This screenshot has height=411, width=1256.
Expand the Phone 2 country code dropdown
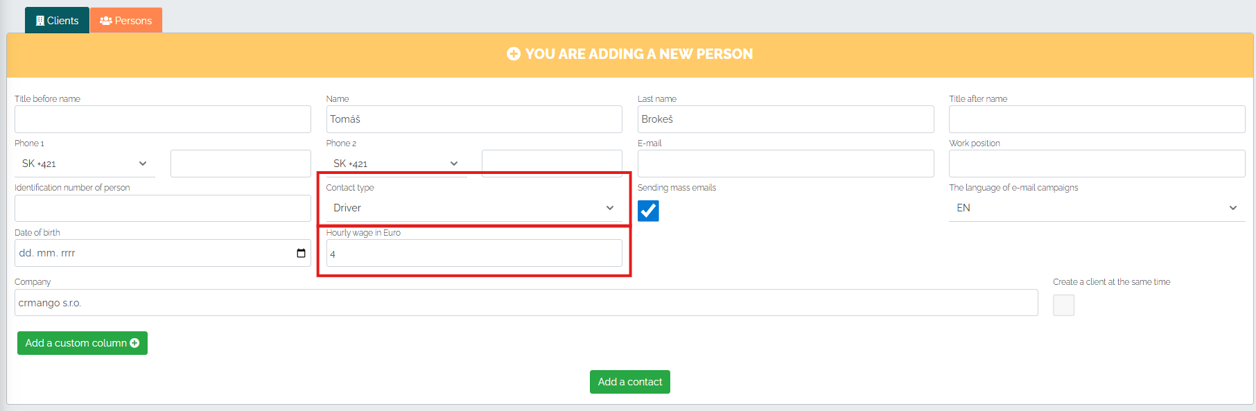[x=396, y=164]
